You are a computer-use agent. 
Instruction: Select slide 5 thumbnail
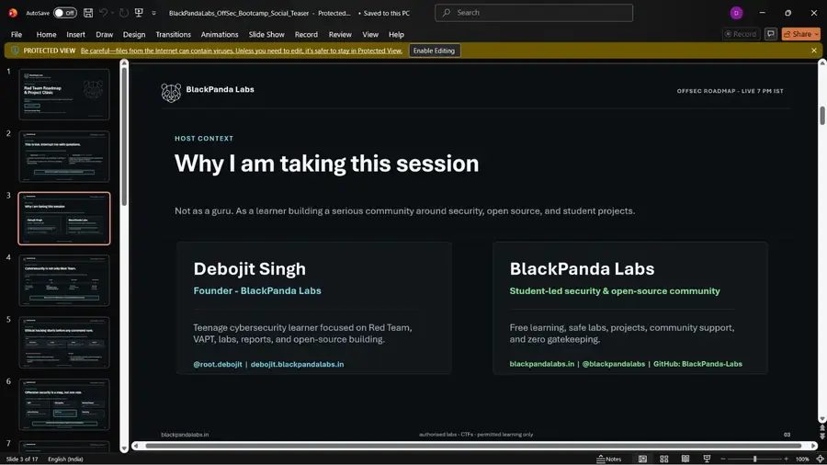pyautogui.click(x=64, y=343)
